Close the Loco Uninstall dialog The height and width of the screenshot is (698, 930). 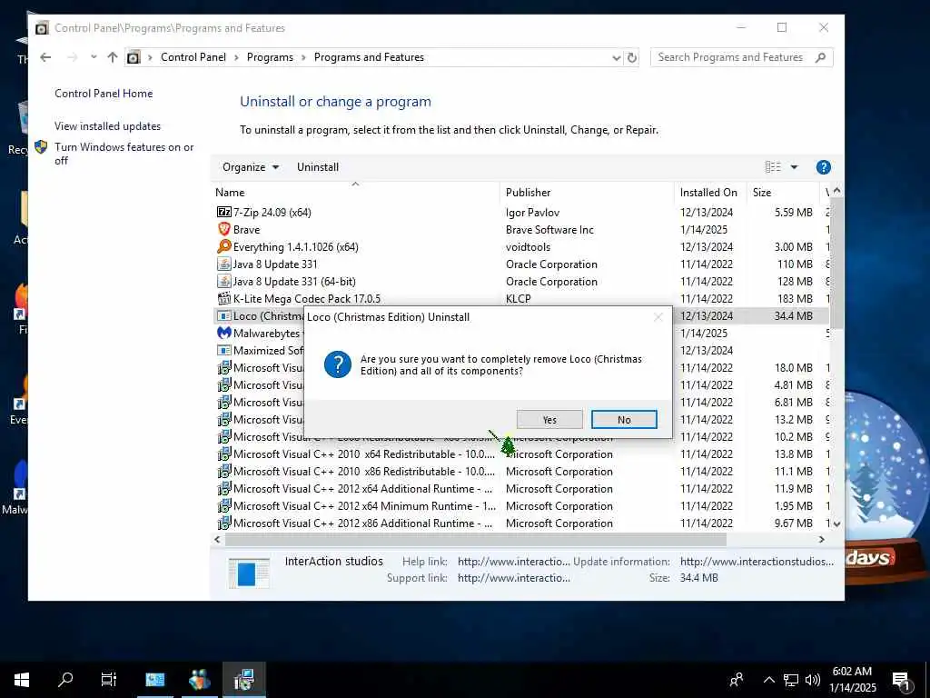coord(658,317)
